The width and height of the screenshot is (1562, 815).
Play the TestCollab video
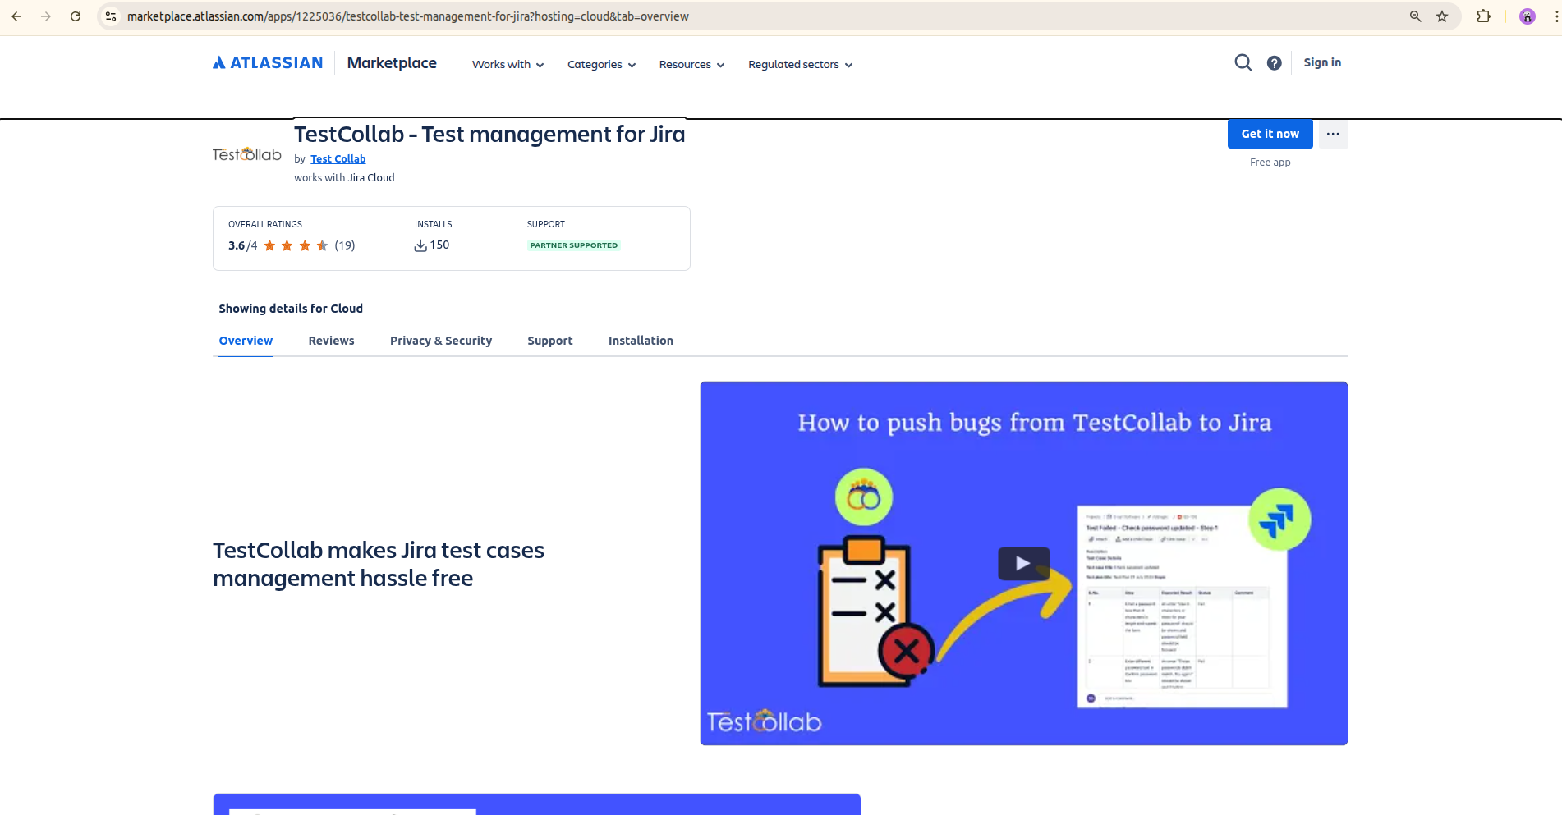1023,564
